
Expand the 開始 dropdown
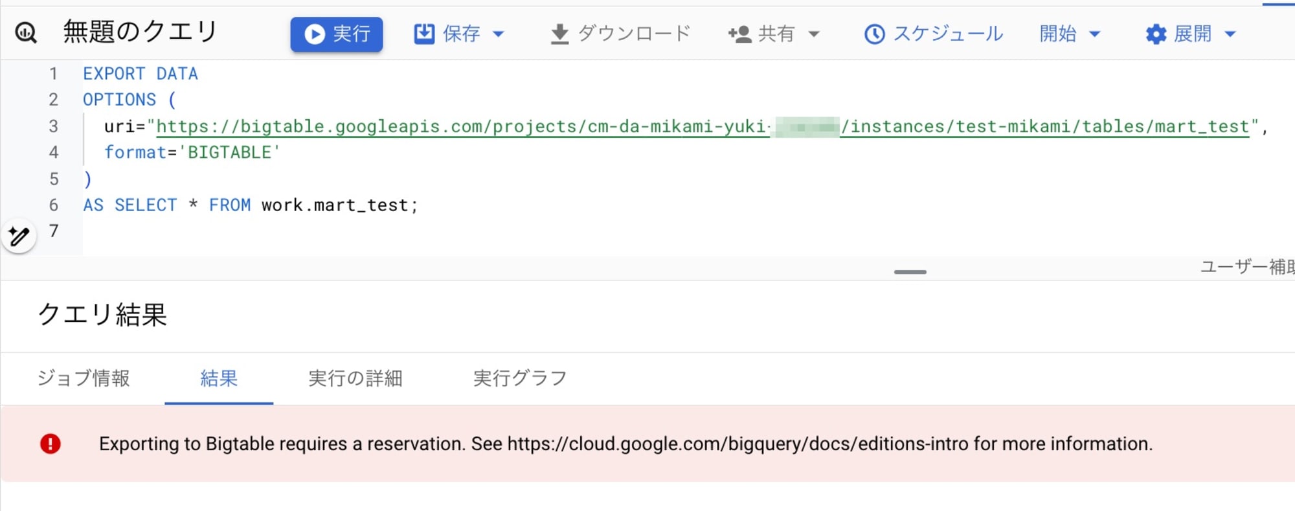click(x=1070, y=34)
